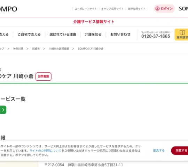The image size is (188, 167).
Task: Open the 介護を知る menu
Action: pos(93,34)
